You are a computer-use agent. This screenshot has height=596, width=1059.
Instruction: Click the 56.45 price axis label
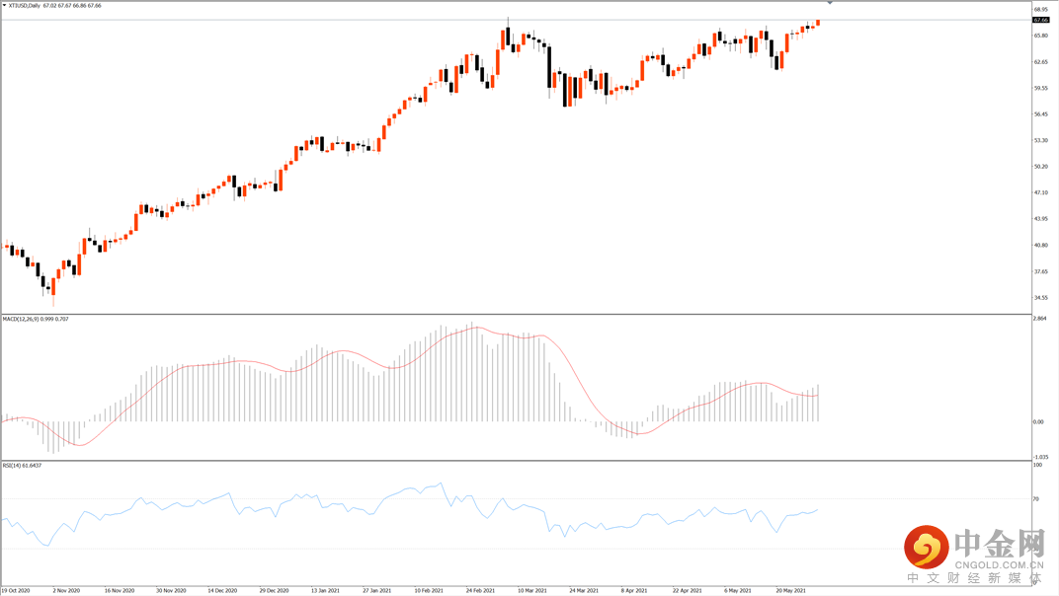[1041, 114]
